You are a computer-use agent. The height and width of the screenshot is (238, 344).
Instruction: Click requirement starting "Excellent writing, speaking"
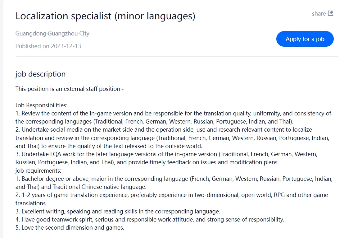tap(118, 212)
